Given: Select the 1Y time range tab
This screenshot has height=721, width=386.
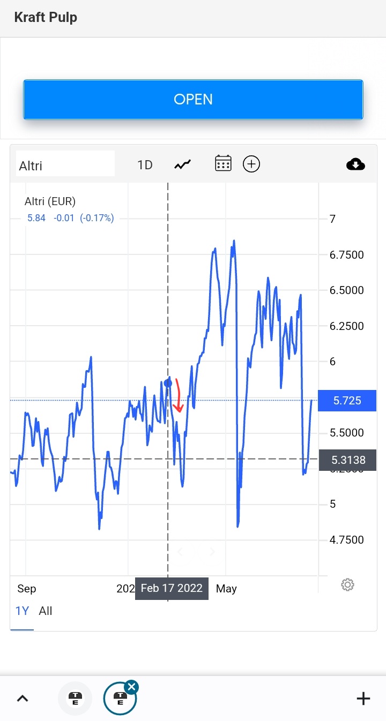Looking at the screenshot, I should coord(22,611).
